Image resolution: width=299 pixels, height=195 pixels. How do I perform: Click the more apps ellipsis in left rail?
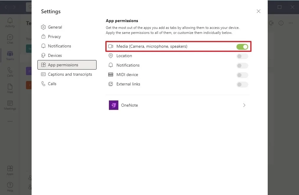click(x=10, y=121)
